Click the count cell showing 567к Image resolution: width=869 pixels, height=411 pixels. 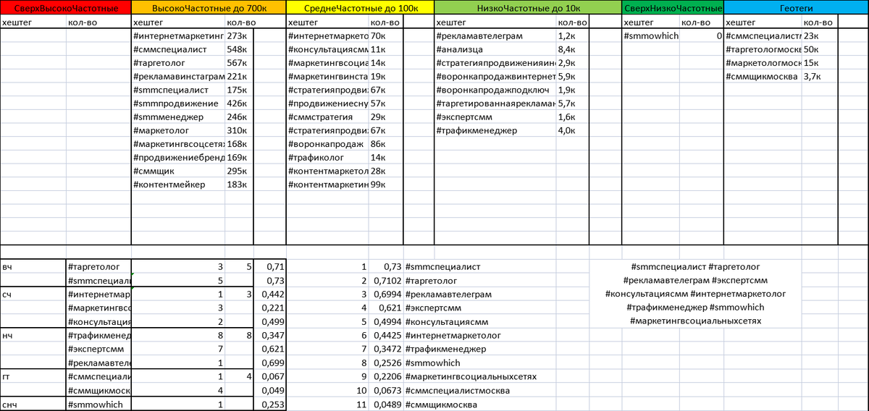pos(238,63)
